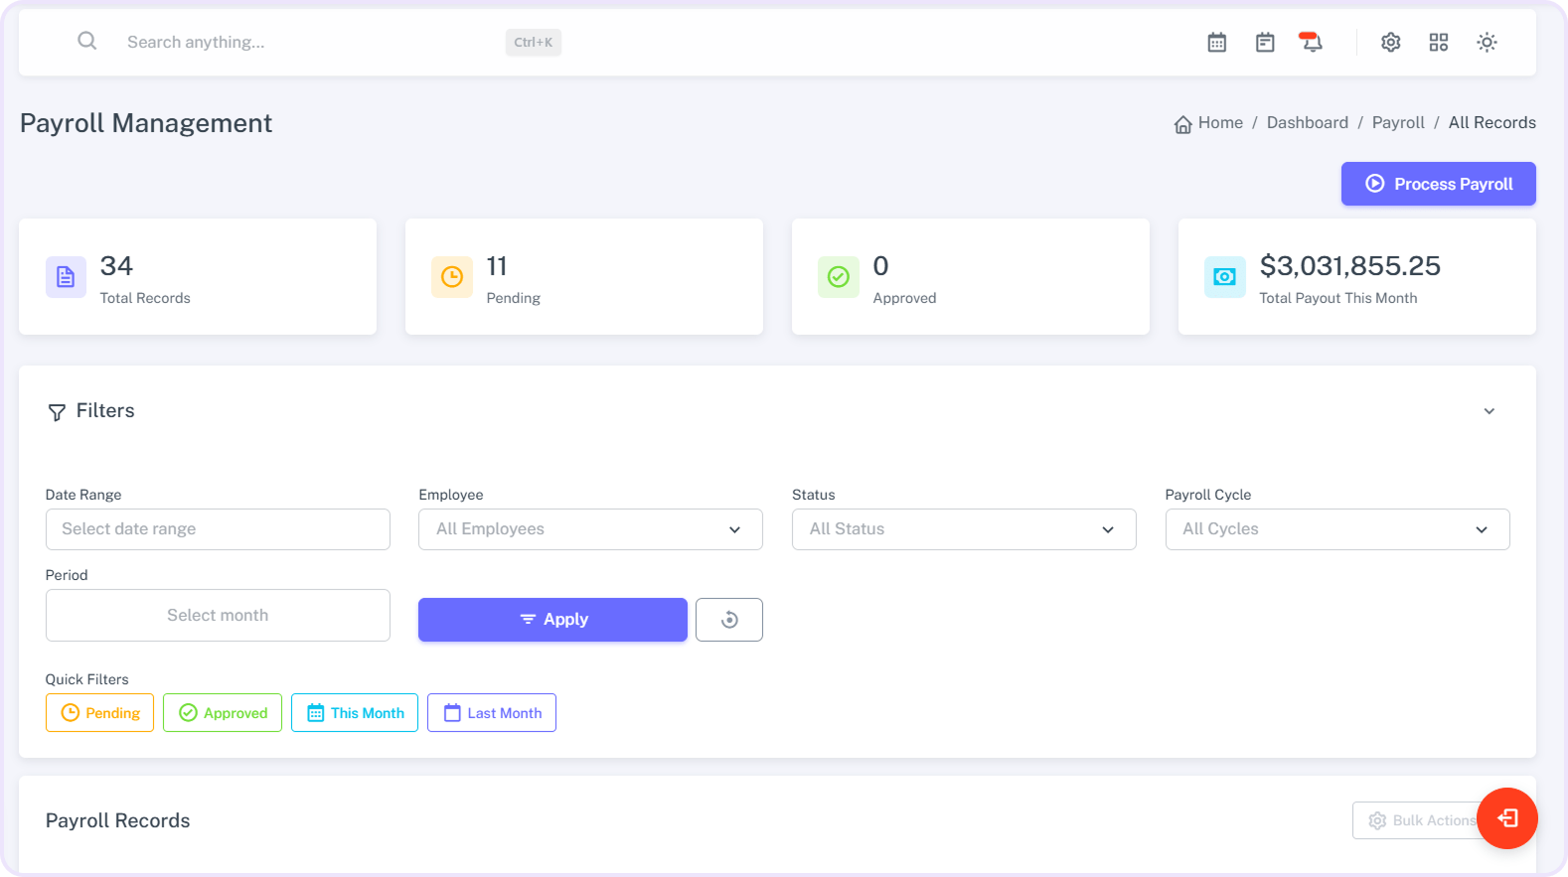
Task: Open the All Status dropdown
Action: click(x=963, y=529)
